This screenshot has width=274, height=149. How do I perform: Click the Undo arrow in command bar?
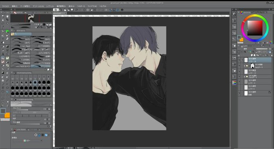[x=77, y=10]
